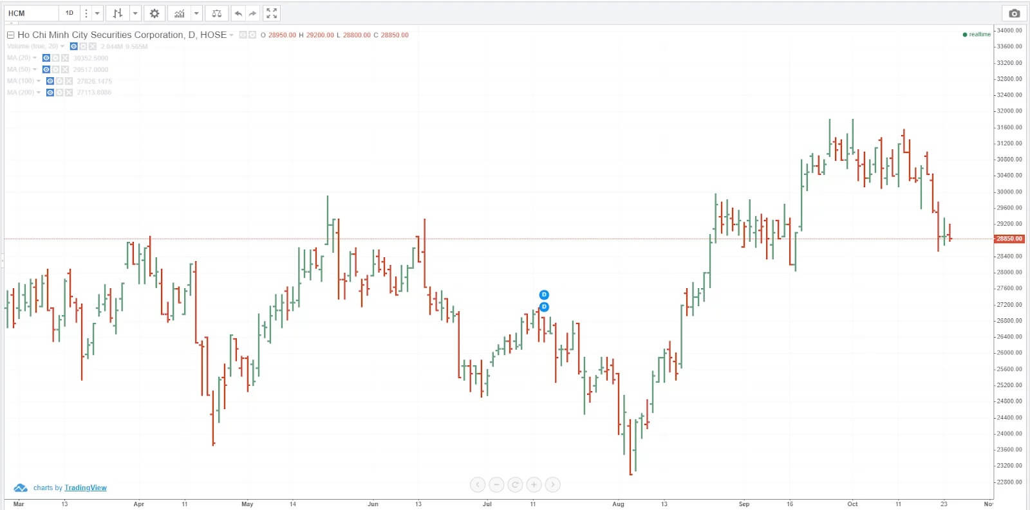This screenshot has height=510, width=1030.
Task: Open the Indicators icon
Action: pos(179,13)
